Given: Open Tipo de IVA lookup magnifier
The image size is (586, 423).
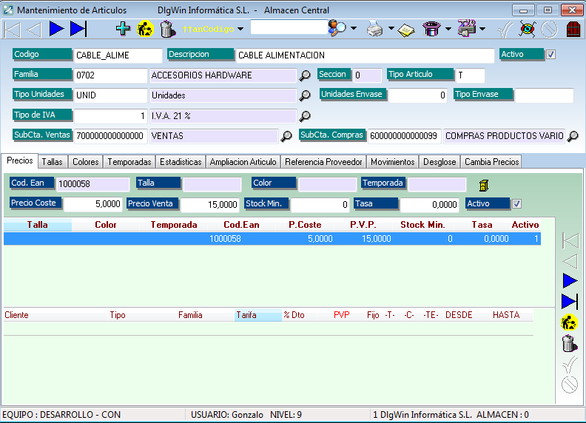Looking at the screenshot, I should (x=305, y=116).
